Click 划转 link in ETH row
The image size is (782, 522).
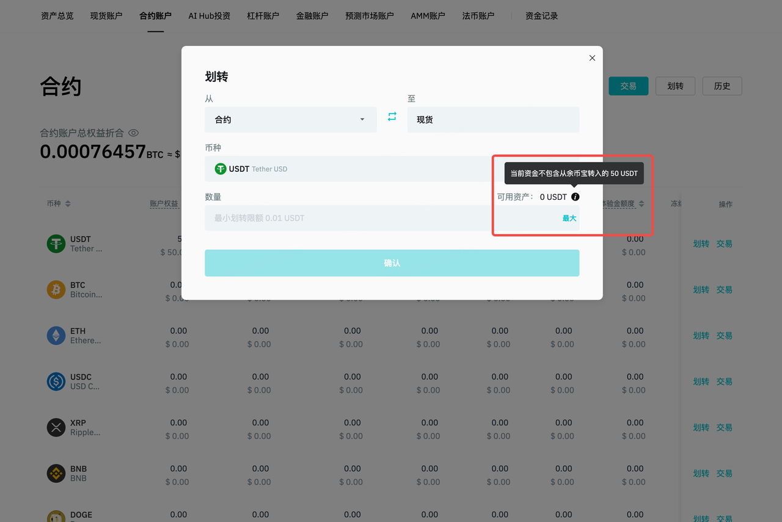[x=701, y=336]
